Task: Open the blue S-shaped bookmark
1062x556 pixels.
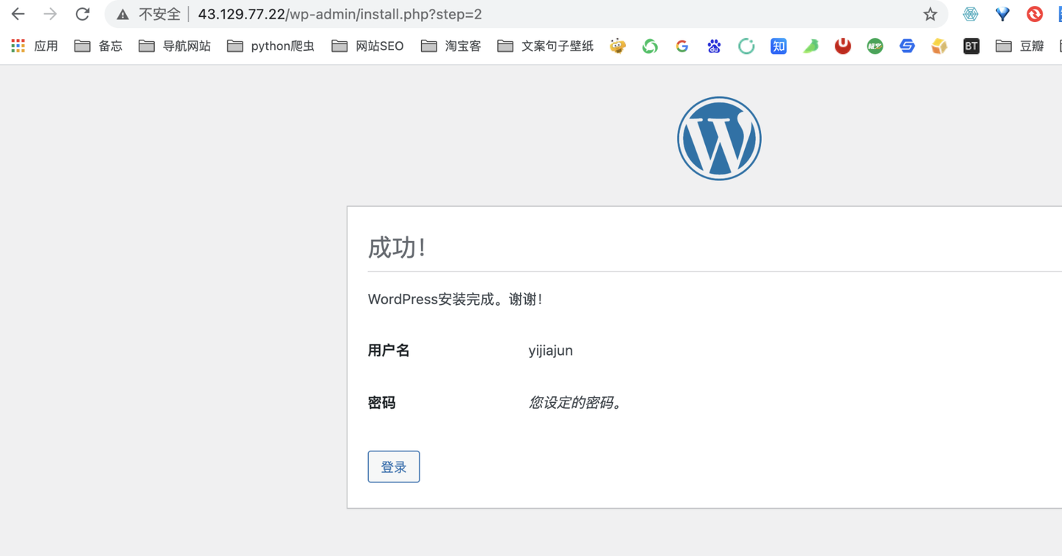Action: [907, 46]
